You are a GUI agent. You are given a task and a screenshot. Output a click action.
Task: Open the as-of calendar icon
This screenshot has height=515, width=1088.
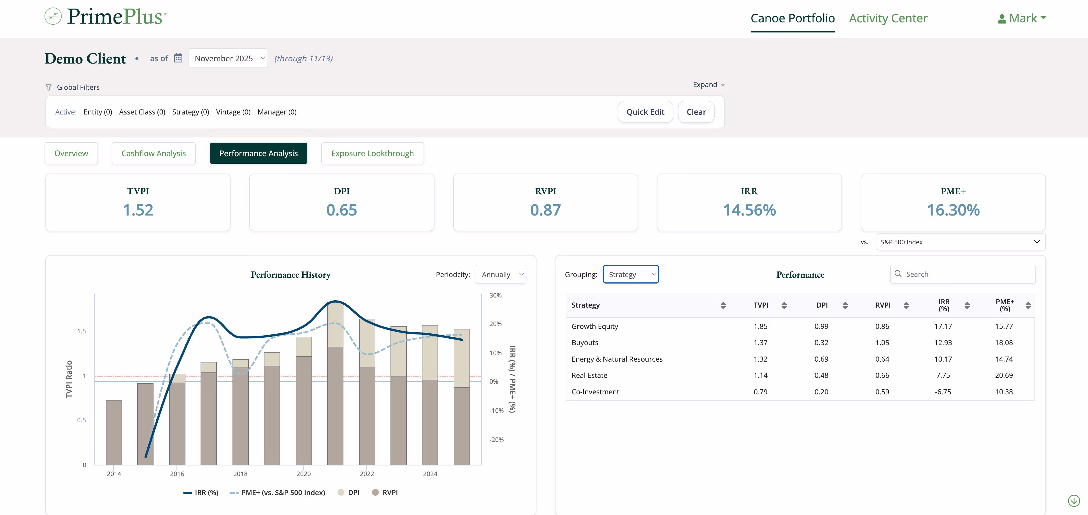click(x=178, y=58)
